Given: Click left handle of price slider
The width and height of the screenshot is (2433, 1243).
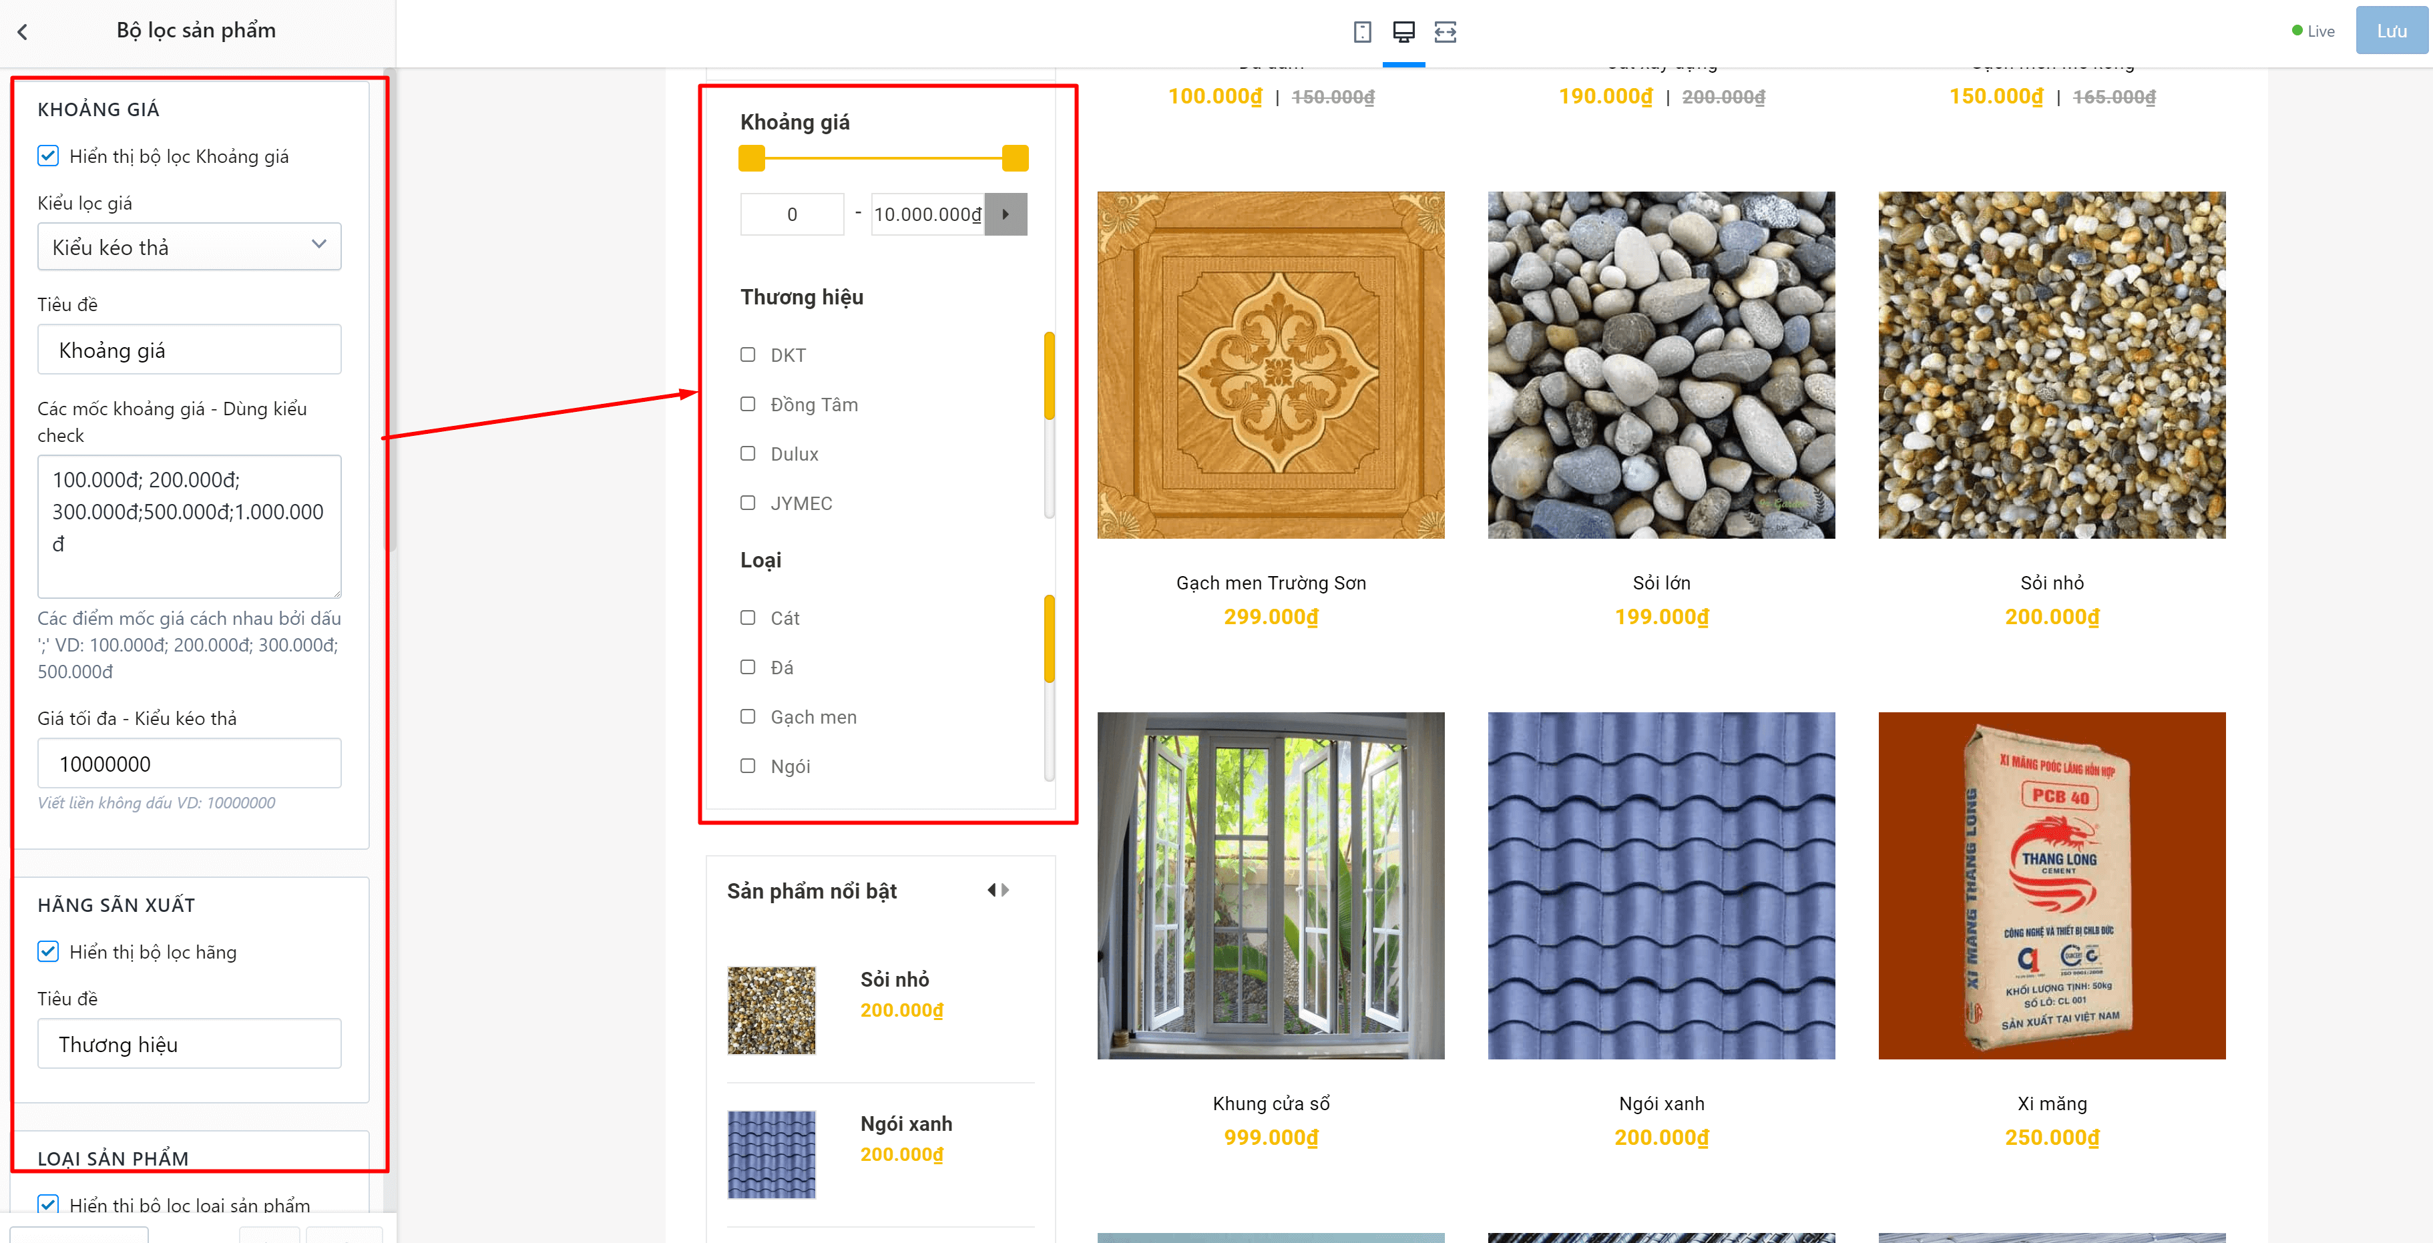Looking at the screenshot, I should [x=752, y=159].
